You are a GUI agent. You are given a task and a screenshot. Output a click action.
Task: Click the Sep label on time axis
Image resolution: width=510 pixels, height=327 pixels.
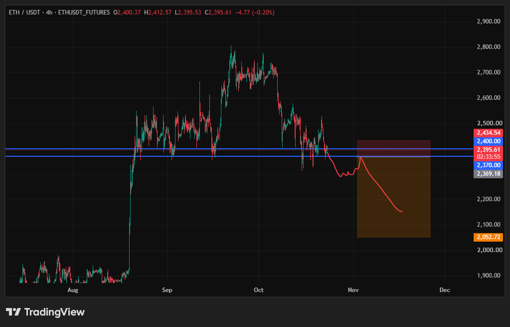[167, 290]
